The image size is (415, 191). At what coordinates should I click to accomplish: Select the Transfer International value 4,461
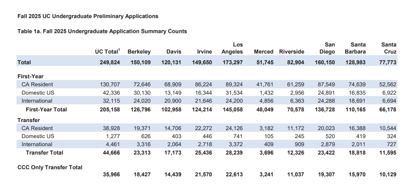113,145
